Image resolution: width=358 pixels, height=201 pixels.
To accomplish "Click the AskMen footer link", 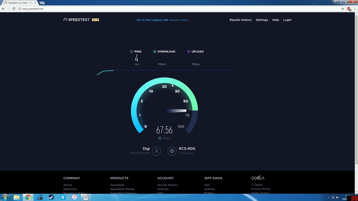I will coord(209,189).
